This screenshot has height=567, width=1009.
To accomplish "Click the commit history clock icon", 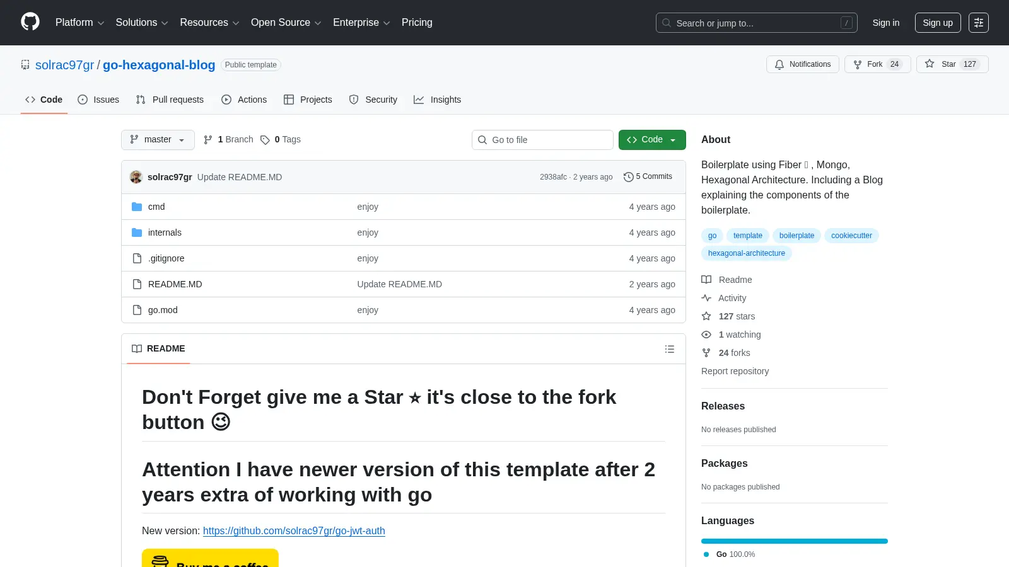I will 628,177.
